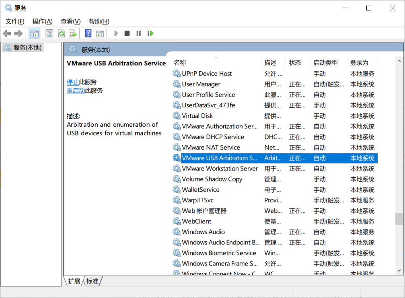The width and height of the screenshot is (405, 298).
Task: Open the 文件(F) menu
Action: coord(15,21)
